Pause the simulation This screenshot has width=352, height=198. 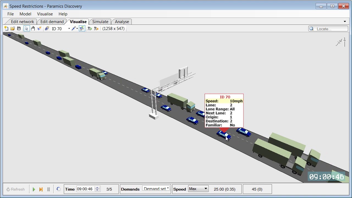48,189
